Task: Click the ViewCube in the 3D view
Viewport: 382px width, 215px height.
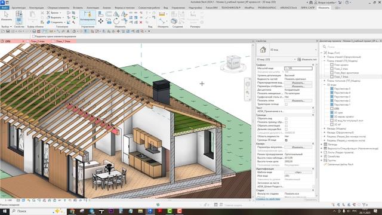Action: 233,63
